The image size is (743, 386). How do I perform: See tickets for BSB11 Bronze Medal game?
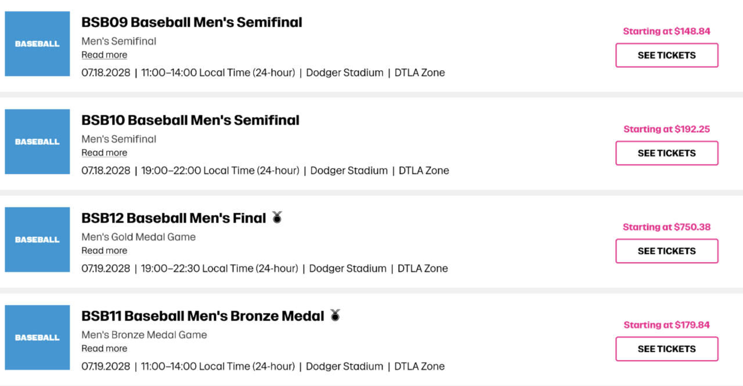tap(666, 349)
